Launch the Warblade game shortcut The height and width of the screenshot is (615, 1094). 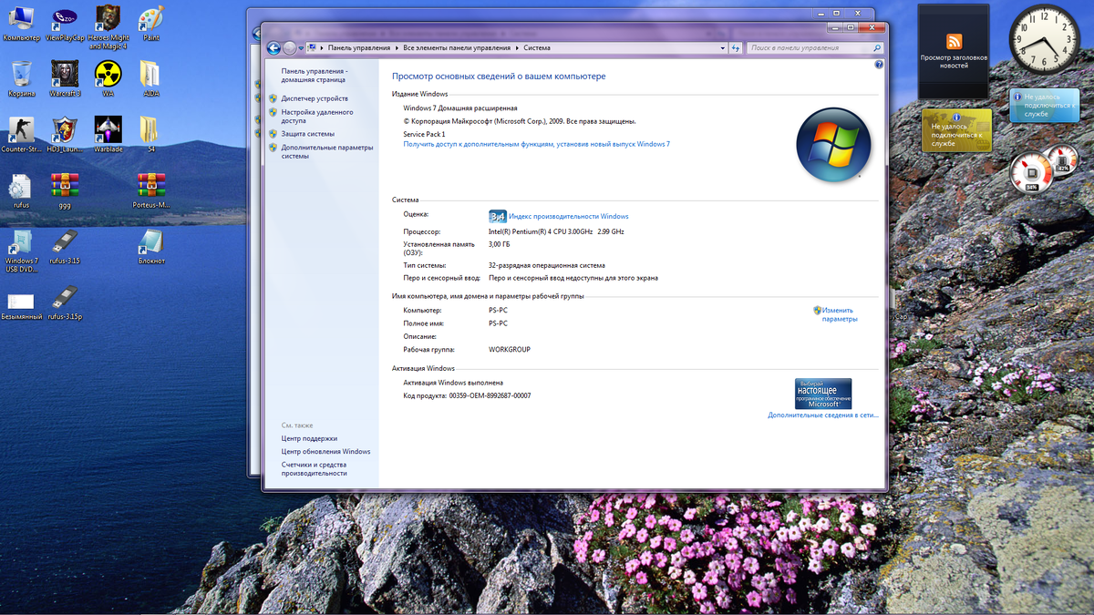(108, 134)
